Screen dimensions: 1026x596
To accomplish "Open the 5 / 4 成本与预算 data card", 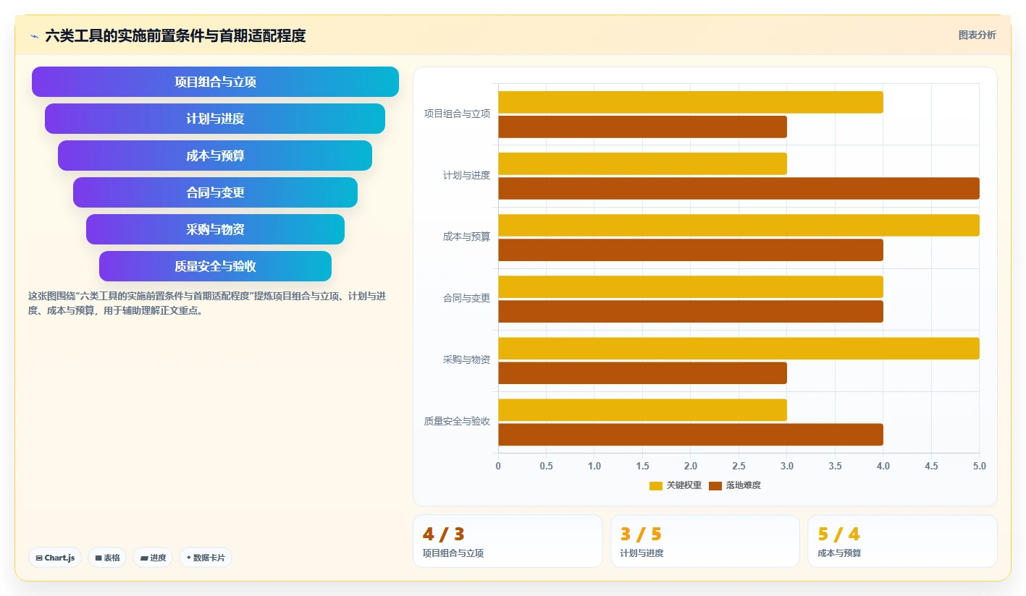I will [x=902, y=541].
